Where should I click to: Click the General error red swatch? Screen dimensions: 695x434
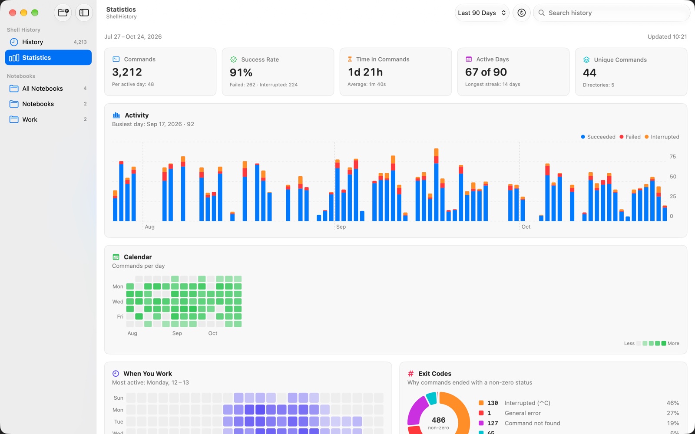click(x=481, y=413)
